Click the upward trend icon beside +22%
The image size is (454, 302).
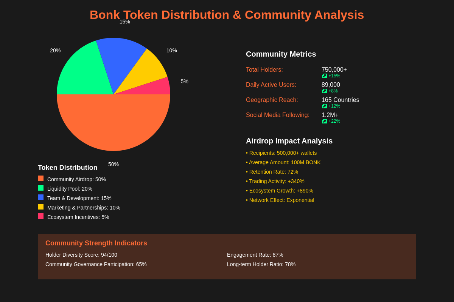pyautogui.click(x=324, y=121)
